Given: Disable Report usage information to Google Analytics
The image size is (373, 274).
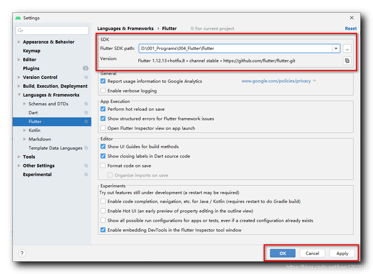Looking at the screenshot, I should 103,81.
